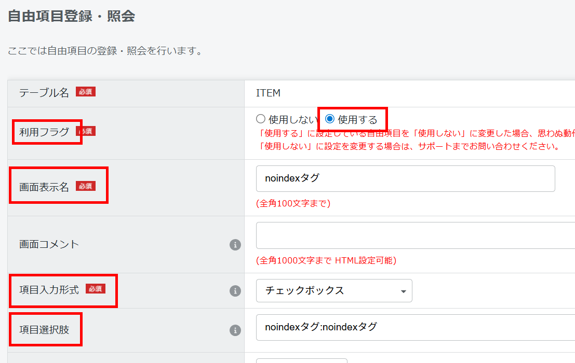Click the テーブル名 label
This screenshot has height=363, width=575.
[x=44, y=93]
